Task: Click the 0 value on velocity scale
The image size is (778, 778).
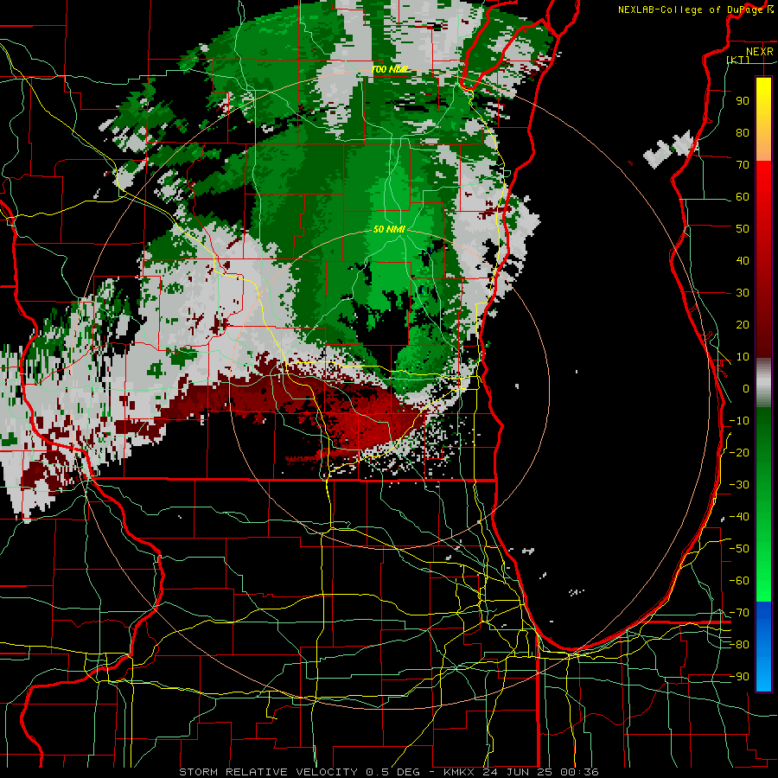Action: point(746,388)
